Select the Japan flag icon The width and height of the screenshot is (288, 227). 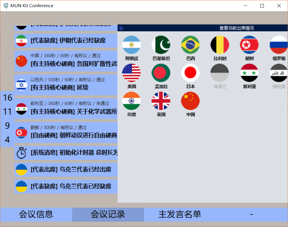click(190, 72)
